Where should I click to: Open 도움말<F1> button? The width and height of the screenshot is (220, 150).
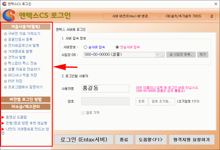click(x=151, y=140)
